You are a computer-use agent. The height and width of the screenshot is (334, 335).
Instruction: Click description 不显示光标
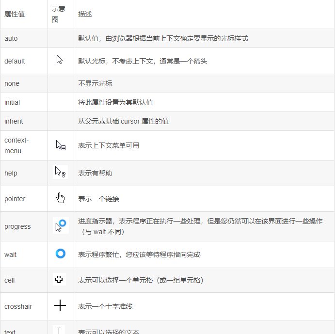click(95, 83)
